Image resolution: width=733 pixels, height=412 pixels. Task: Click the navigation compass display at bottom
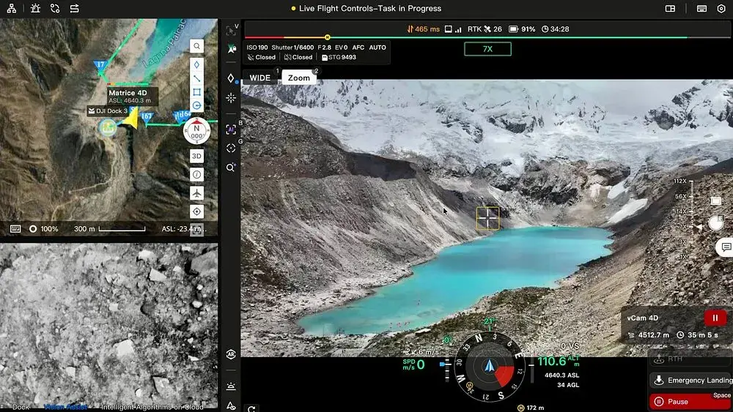tap(490, 367)
